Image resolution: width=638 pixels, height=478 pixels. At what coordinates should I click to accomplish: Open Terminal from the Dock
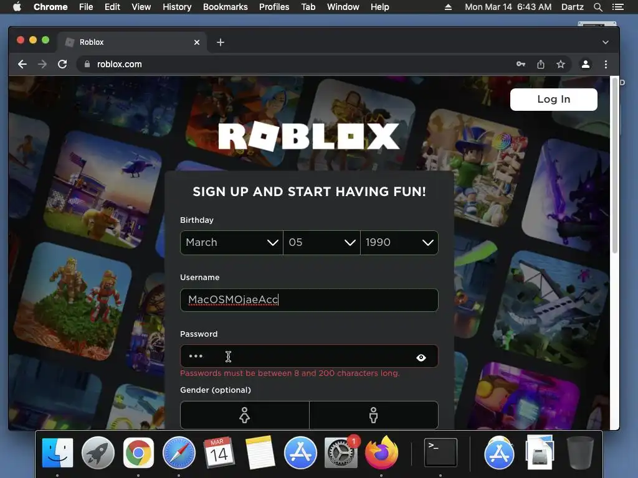[x=440, y=453]
